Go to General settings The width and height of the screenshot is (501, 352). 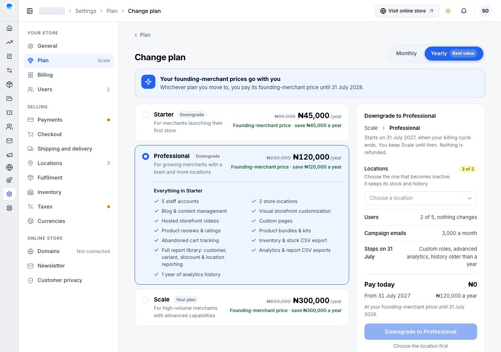(x=69, y=46)
